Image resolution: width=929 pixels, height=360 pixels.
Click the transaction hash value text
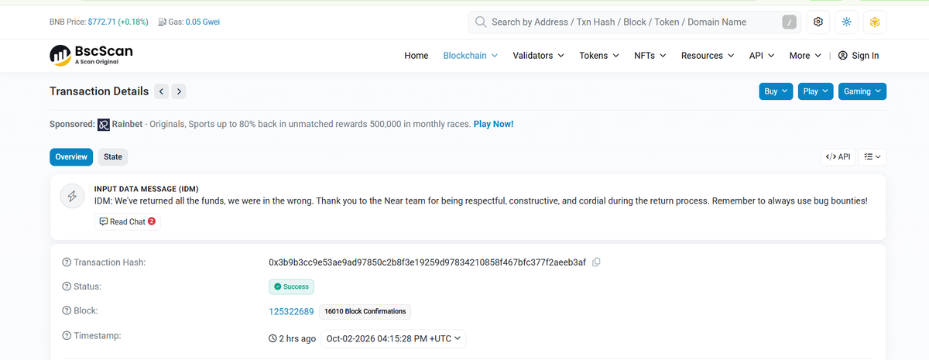tap(427, 262)
